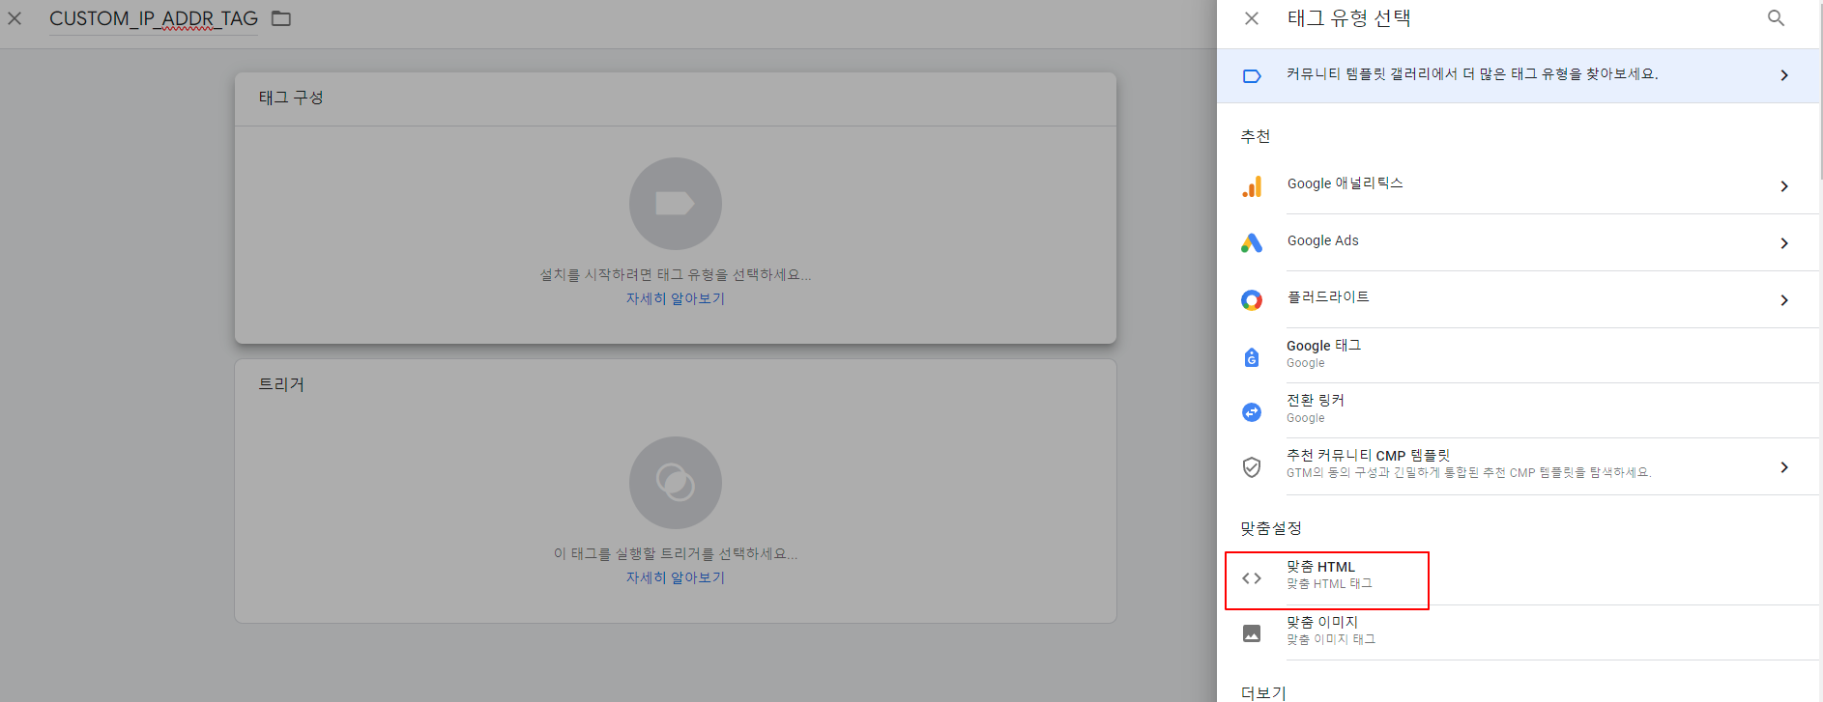Select 맞춤 HTML tag type
This screenshot has width=1823, height=702.
[1518, 577]
